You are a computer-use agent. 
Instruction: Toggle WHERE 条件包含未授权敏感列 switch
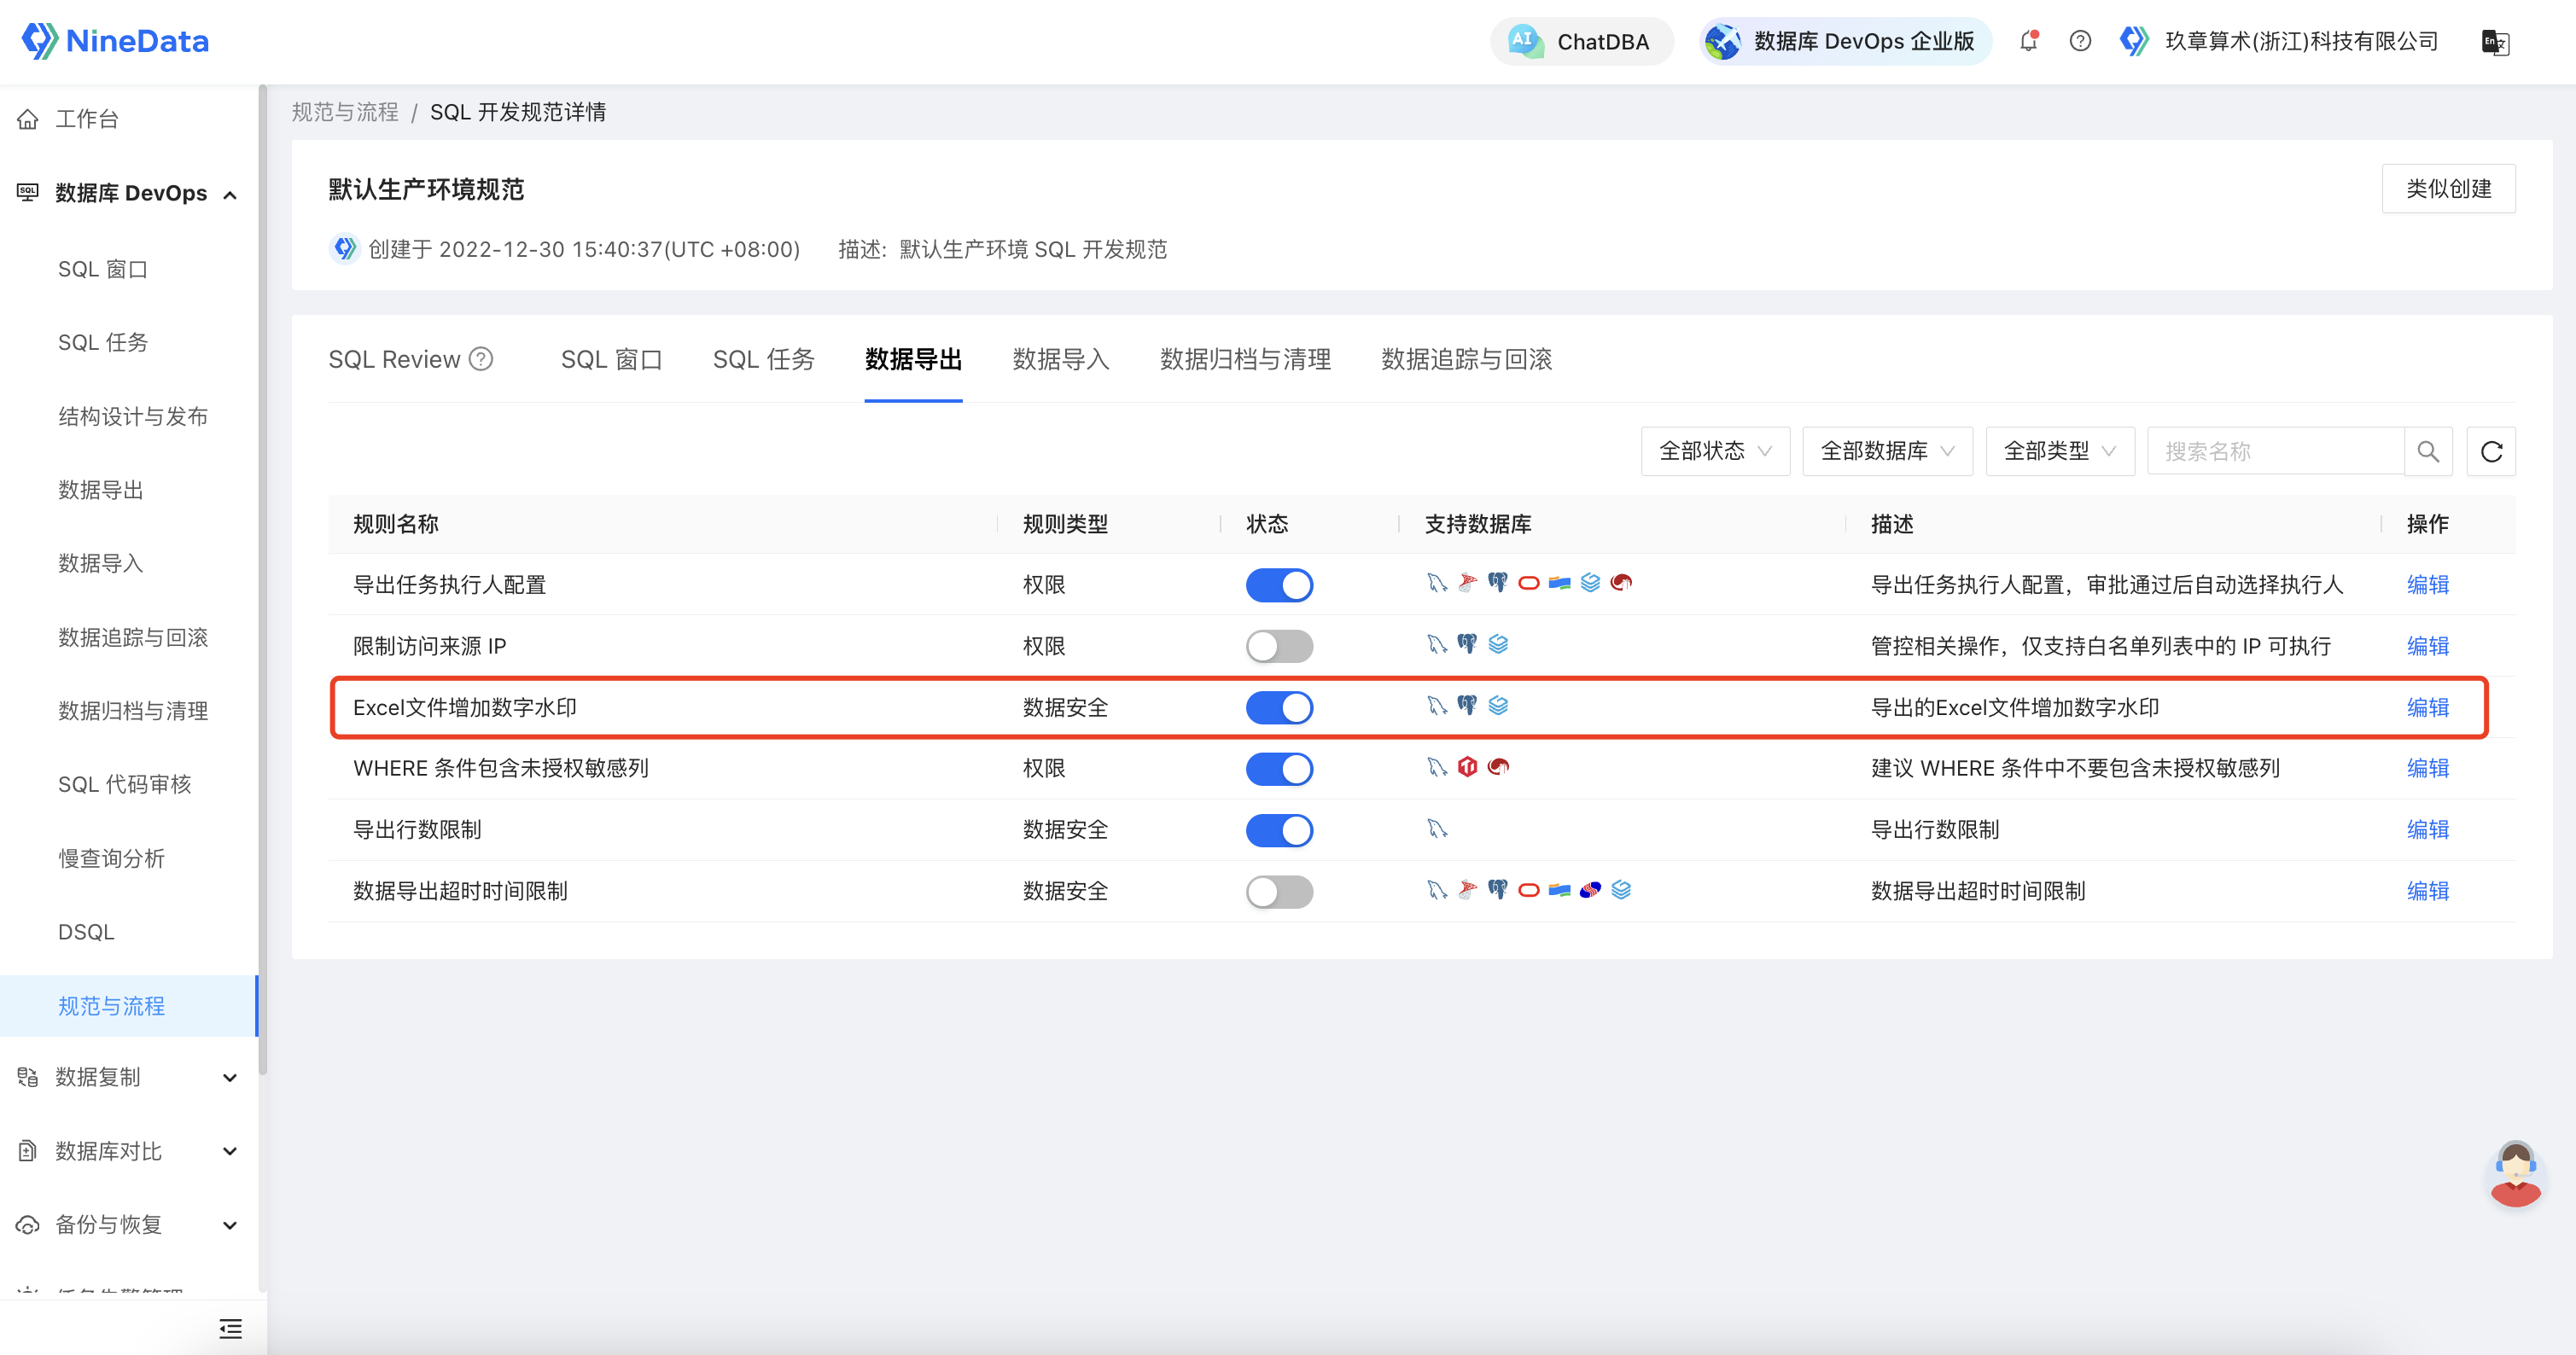click(1279, 769)
